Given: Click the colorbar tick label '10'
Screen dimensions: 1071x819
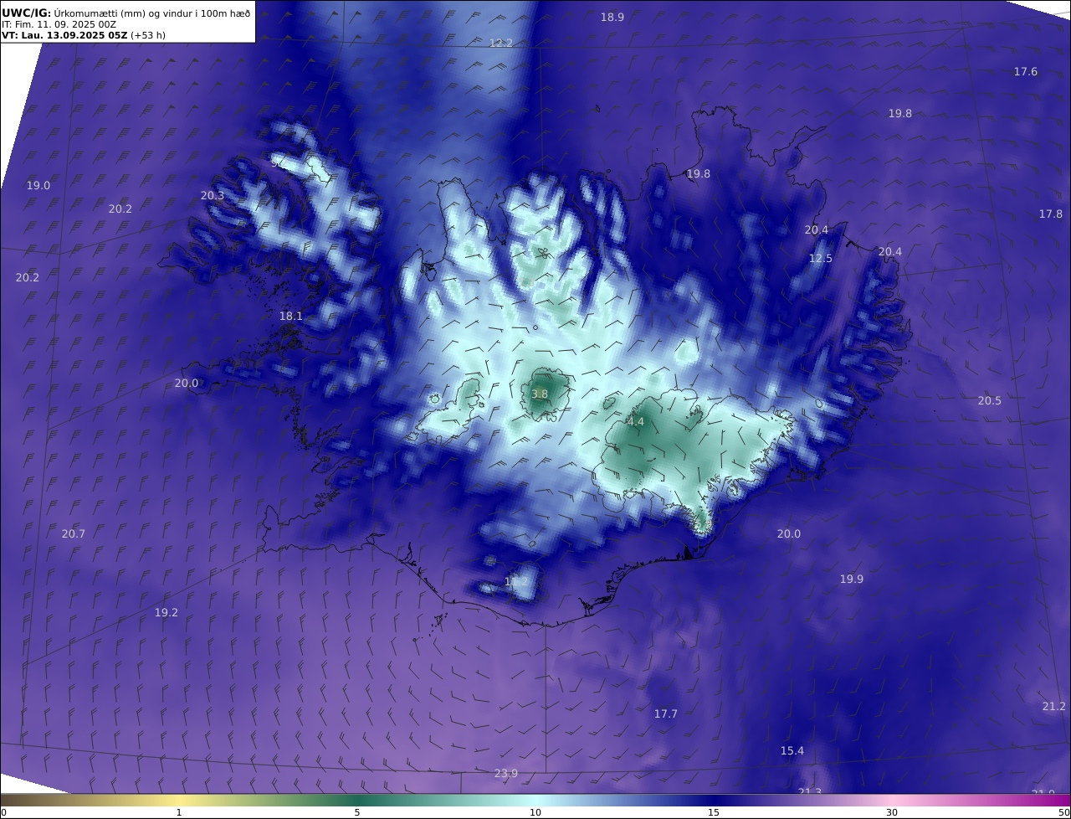Looking at the screenshot, I should coord(535,812).
